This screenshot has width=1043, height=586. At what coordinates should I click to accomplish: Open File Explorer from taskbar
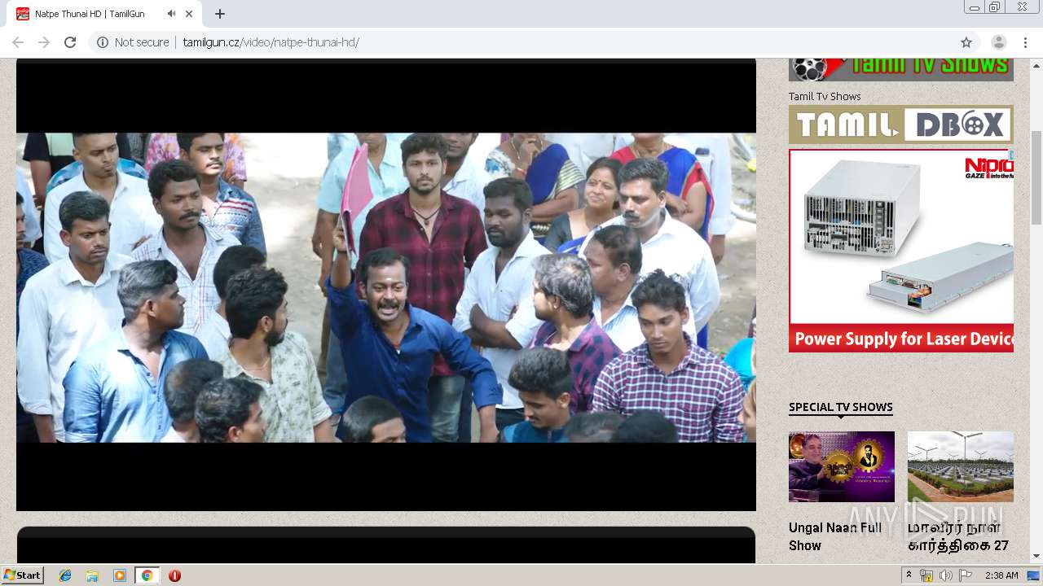[x=92, y=575]
